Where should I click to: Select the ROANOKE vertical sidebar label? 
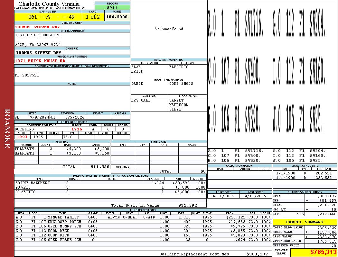(x=7, y=128)
